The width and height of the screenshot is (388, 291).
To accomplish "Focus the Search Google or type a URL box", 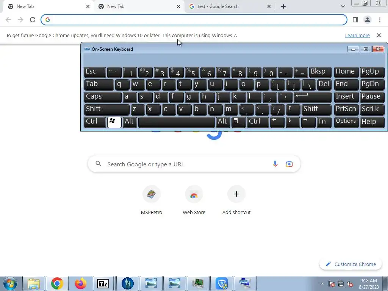I will (x=194, y=164).
